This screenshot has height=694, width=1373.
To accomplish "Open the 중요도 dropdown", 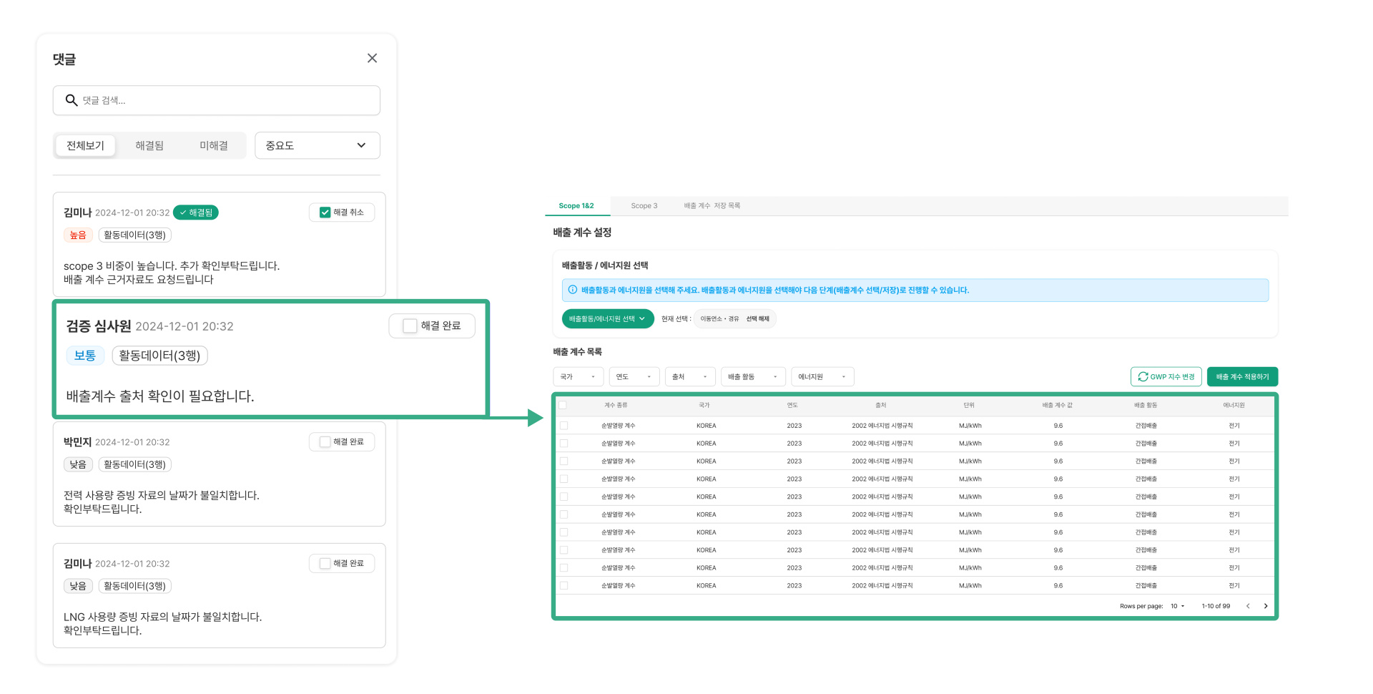I will (317, 145).
